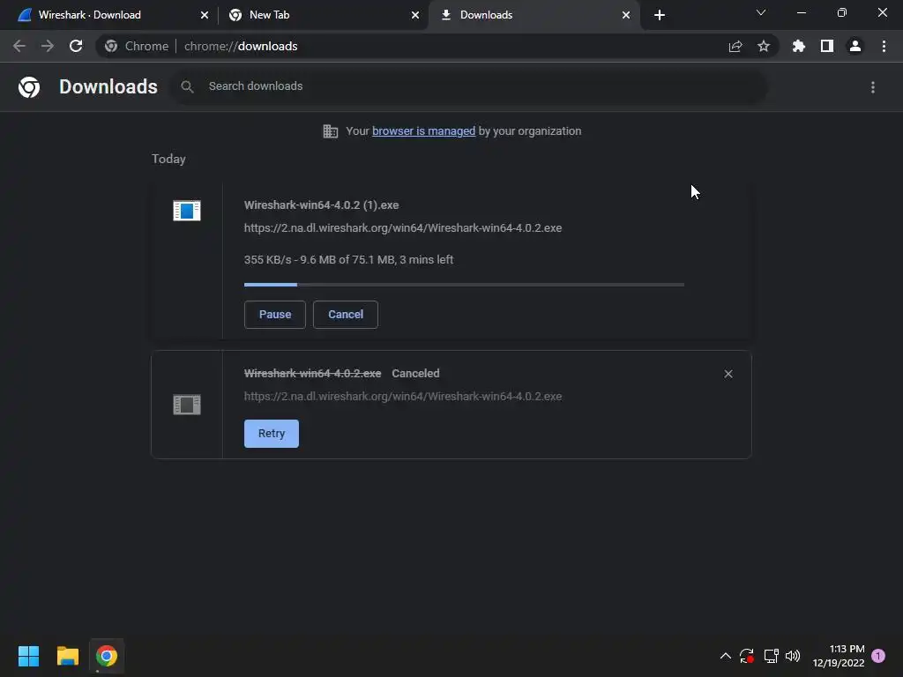Click the Chrome logo beside the Downloads title
The width and height of the screenshot is (903, 677).
tap(29, 87)
